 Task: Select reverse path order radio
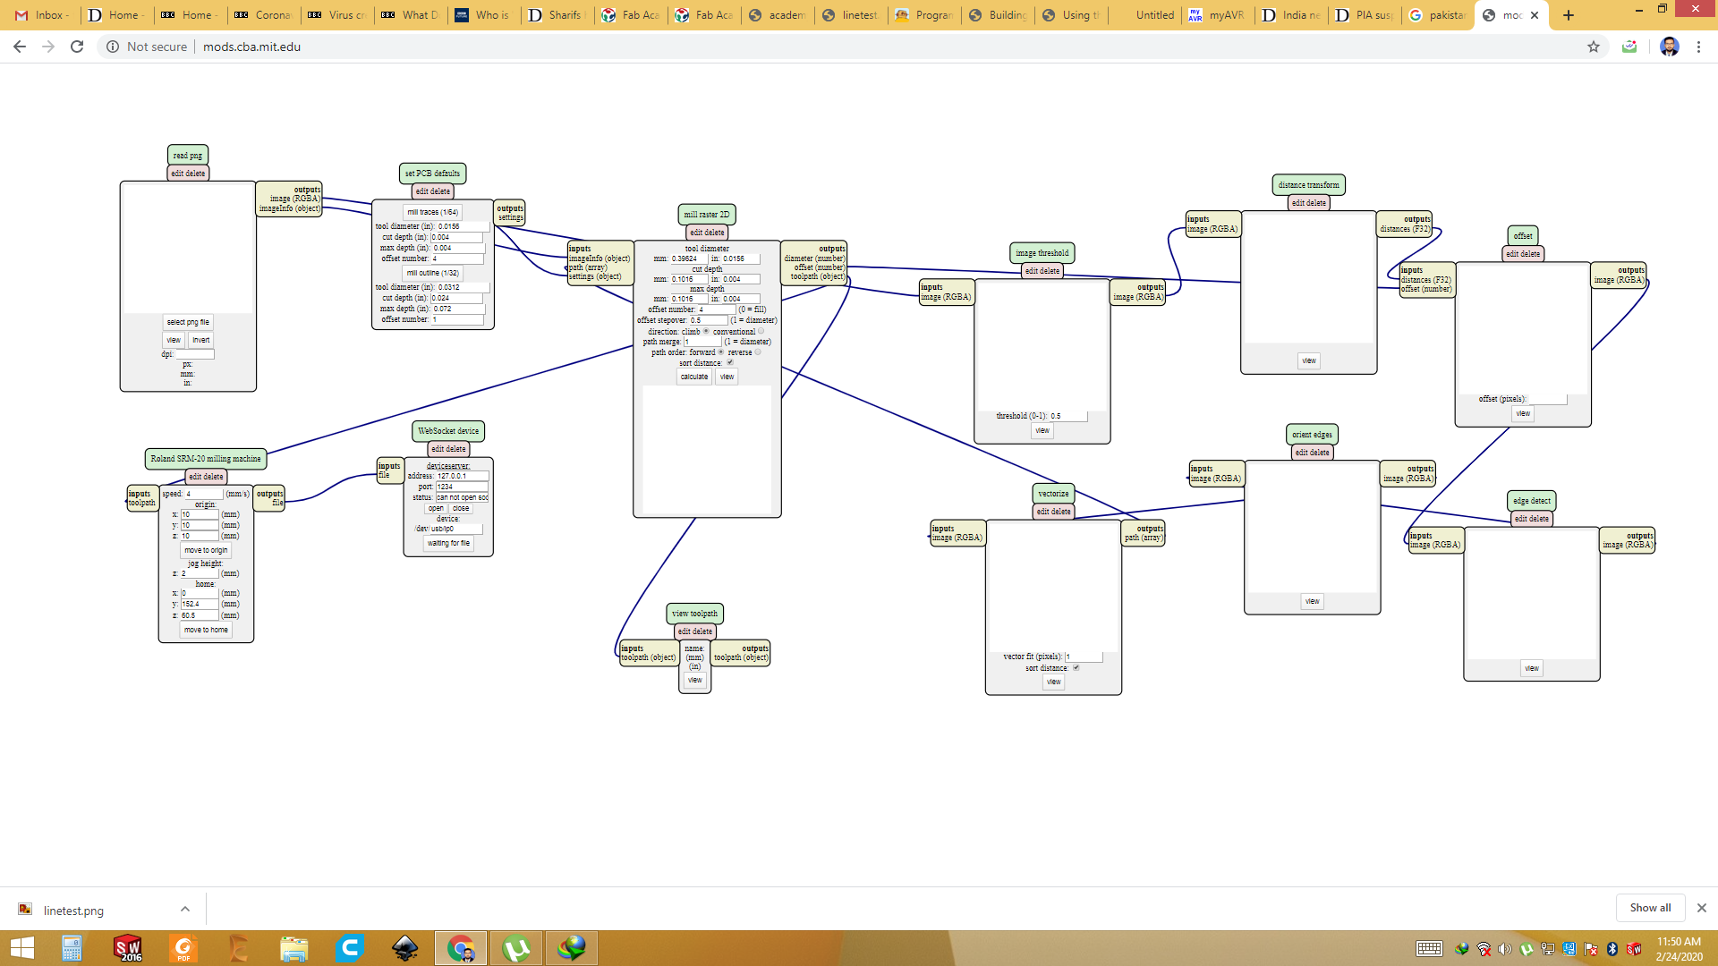(x=758, y=352)
